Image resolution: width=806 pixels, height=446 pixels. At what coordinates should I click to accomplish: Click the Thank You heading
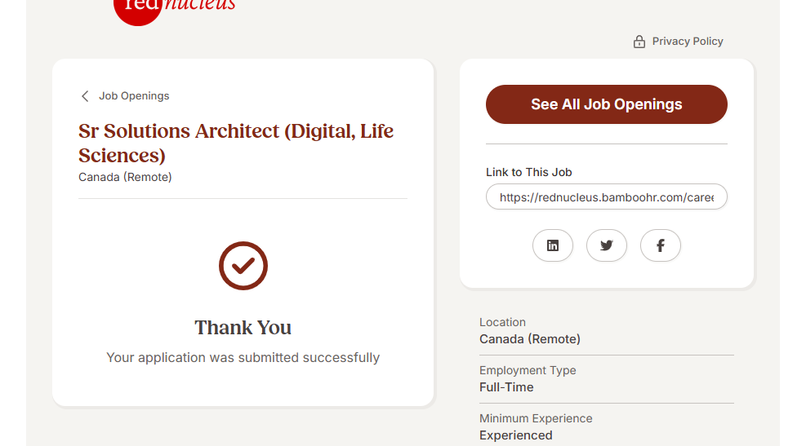(x=243, y=328)
